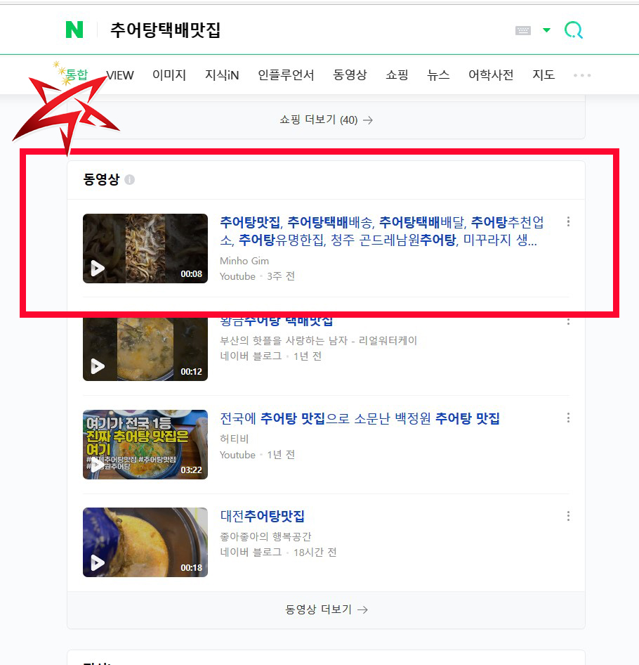Click 부산의 핫플을 사랑하는 남자 blog name

(318, 340)
